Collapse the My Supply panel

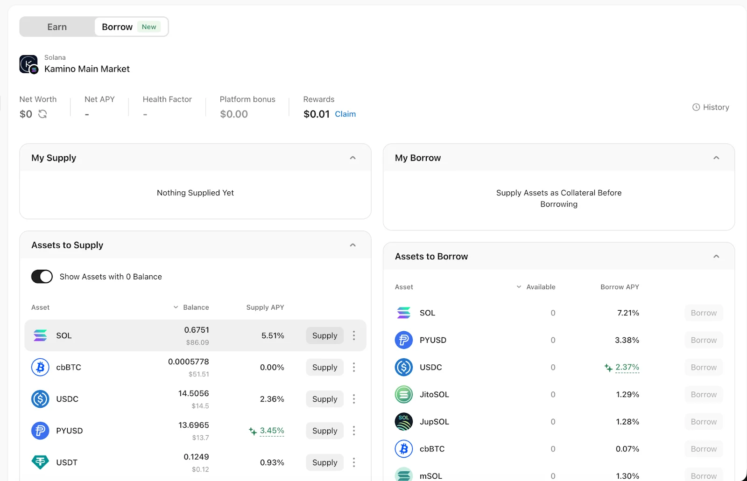point(352,158)
